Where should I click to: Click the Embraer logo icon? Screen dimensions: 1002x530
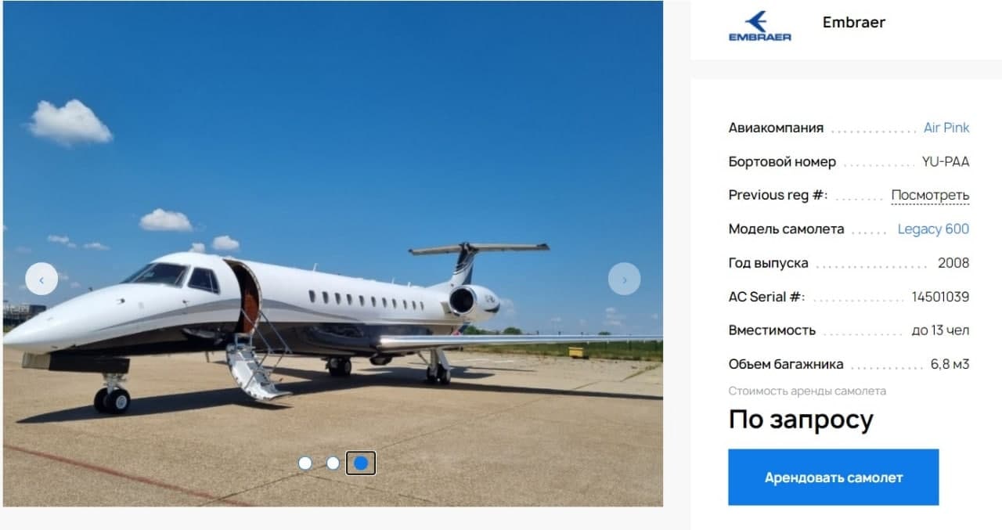pyautogui.click(x=759, y=25)
